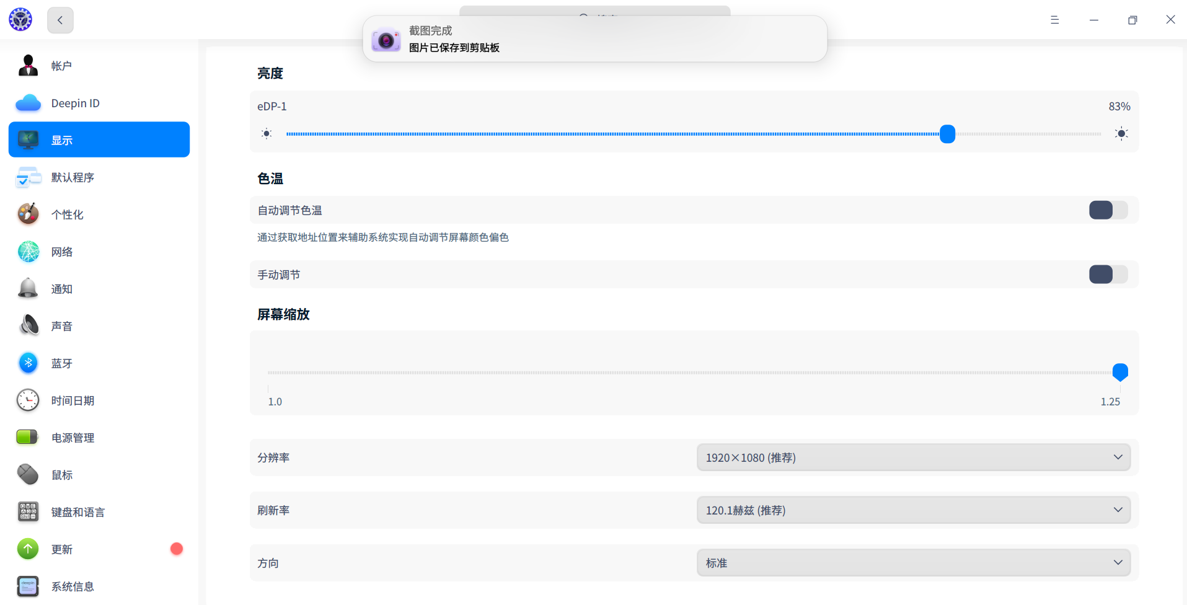Click the low brightness sun icon
The height and width of the screenshot is (605, 1187).
[267, 133]
